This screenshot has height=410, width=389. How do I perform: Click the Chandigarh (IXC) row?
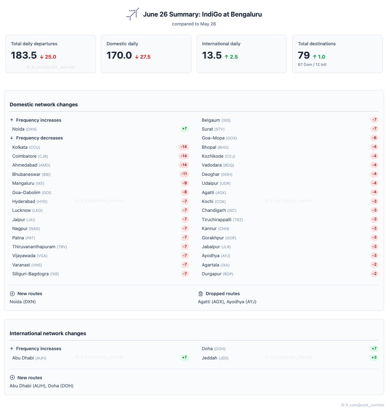tap(290, 210)
